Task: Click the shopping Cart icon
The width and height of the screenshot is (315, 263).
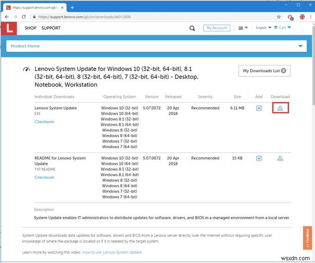Action: click(x=276, y=27)
